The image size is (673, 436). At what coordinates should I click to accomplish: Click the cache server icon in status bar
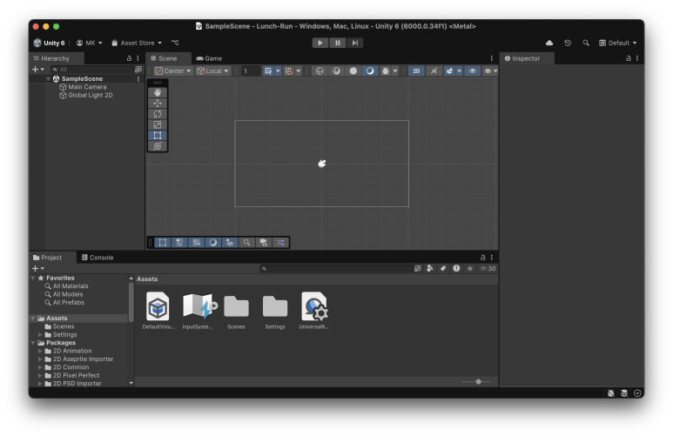click(x=624, y=393)
